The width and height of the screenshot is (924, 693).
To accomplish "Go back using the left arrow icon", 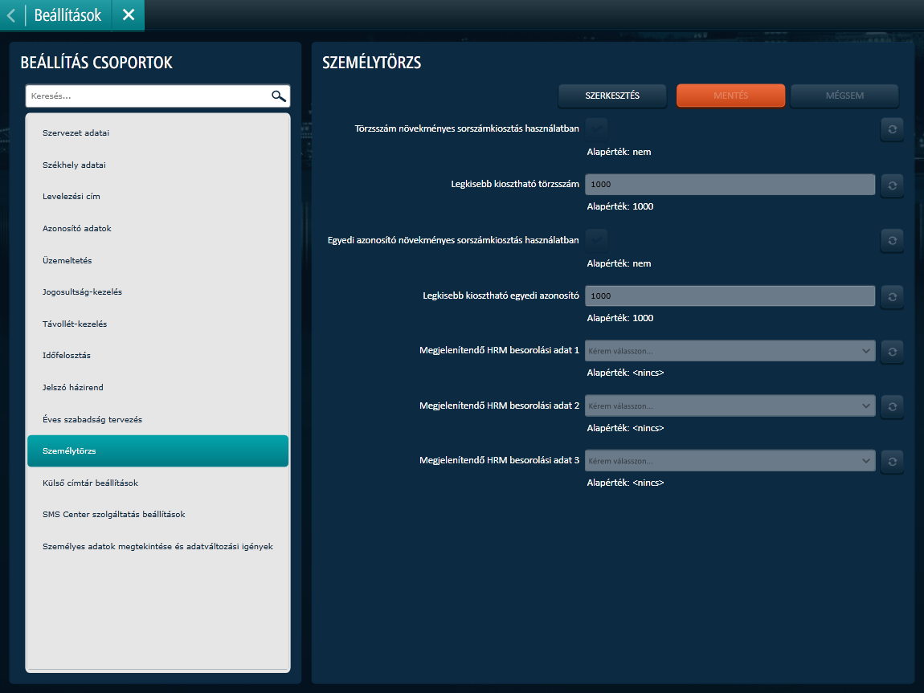I will tap(11, 15).
